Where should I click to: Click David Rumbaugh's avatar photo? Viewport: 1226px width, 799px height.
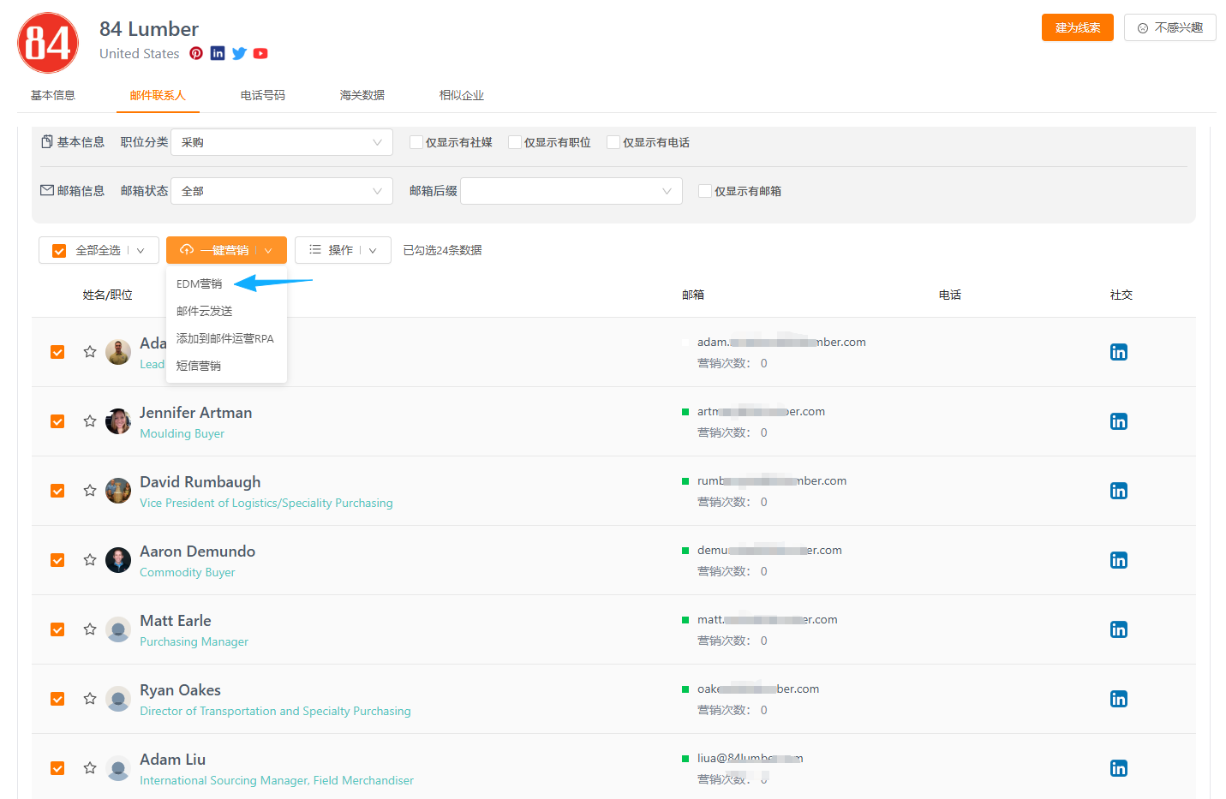click(x=118, y=491)
